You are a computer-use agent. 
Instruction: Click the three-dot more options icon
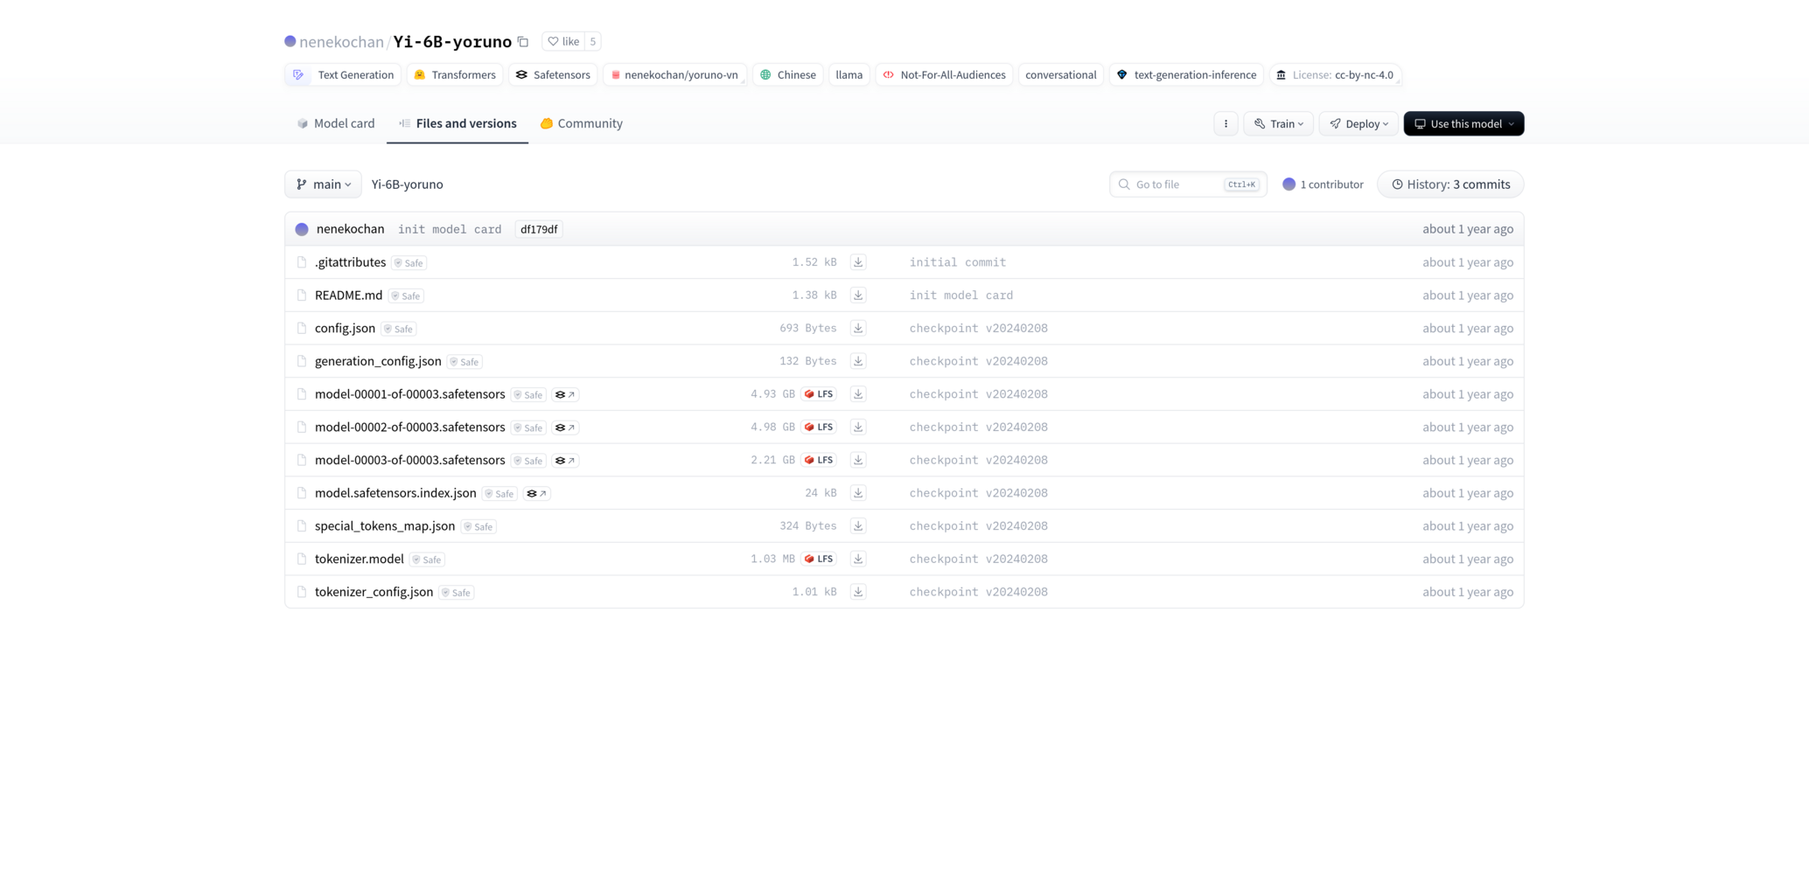point(1226,124)
